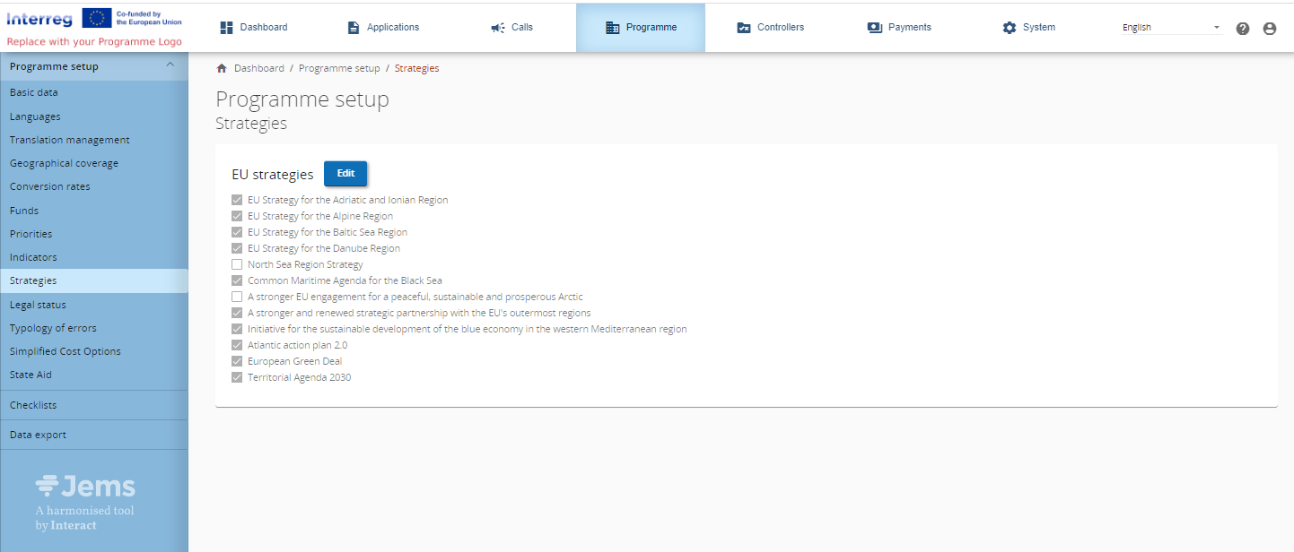Open Data export in the sidebar
Screen dimensions: 1294x552
[38, 435]
